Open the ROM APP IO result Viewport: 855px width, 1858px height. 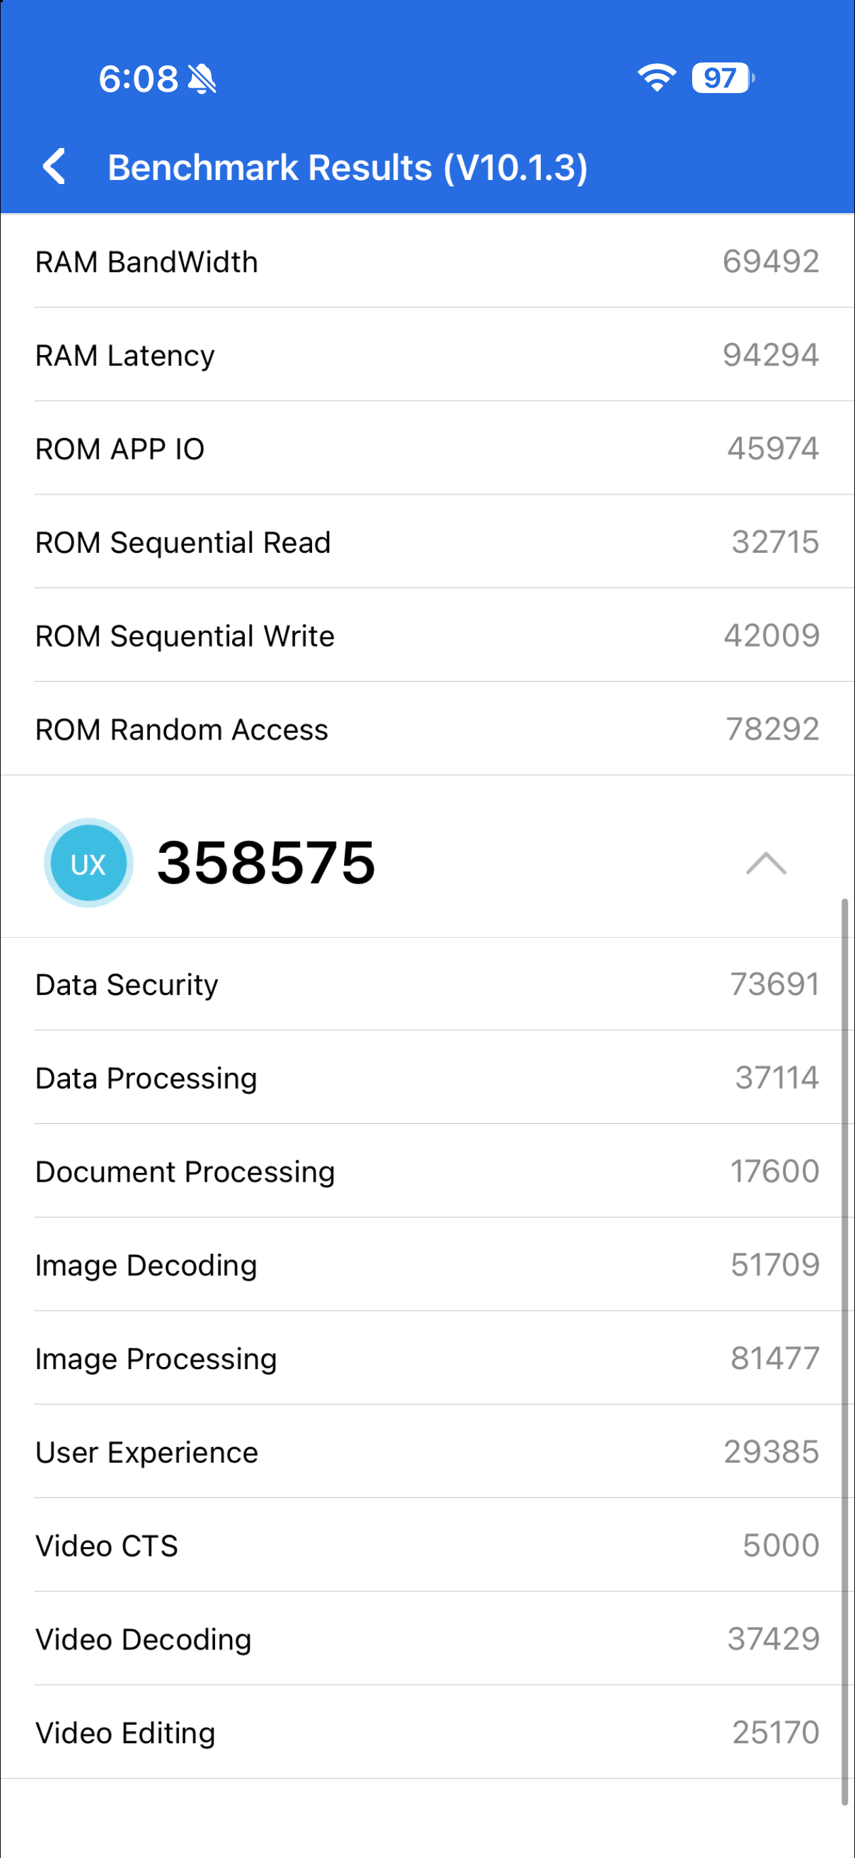click(427, 449)
